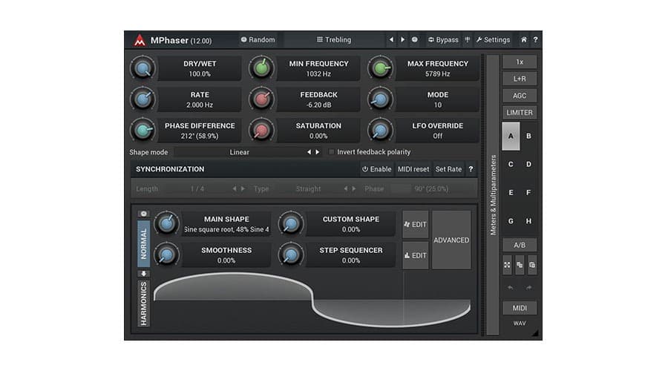Click the Max Frequency knob
The width and height of the screenshot is (668, 371).
point(381,68)
